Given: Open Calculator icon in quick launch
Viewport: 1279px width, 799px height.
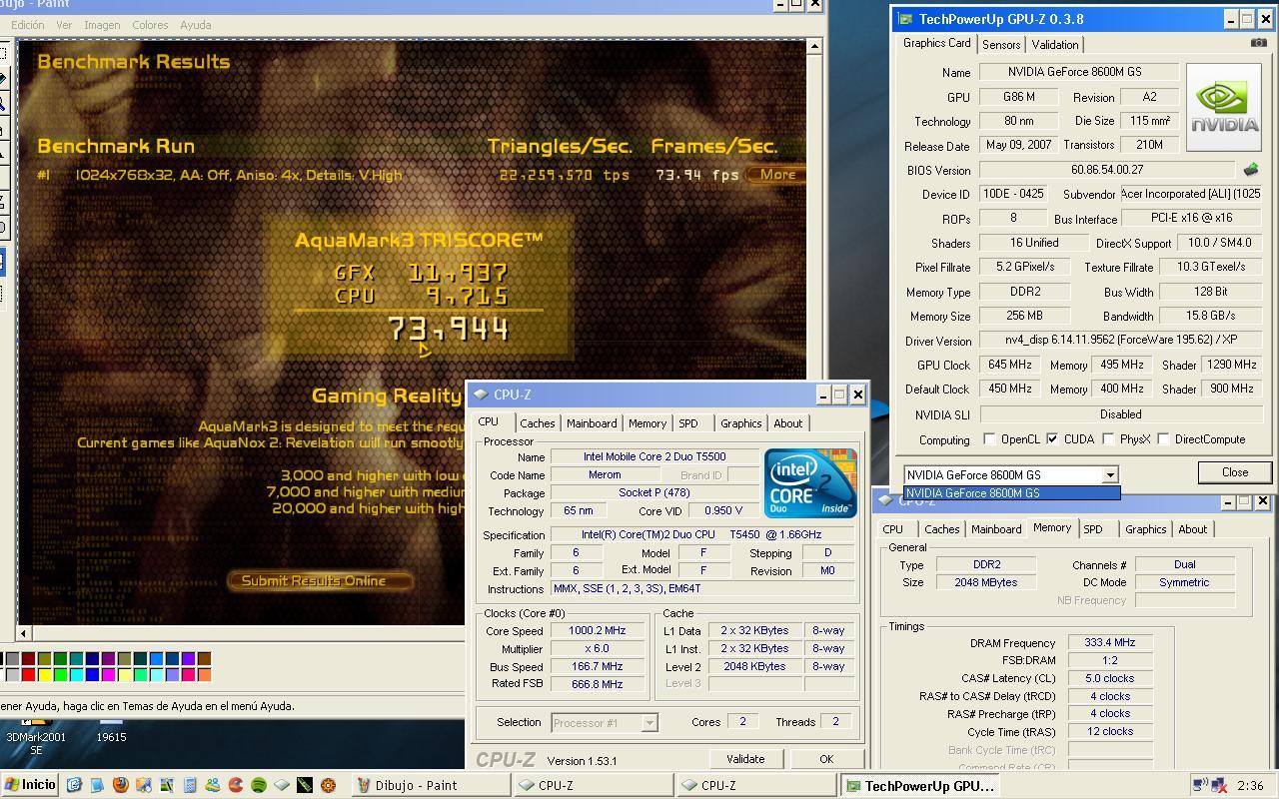Looking at the screenshot, I should point(189,785).
